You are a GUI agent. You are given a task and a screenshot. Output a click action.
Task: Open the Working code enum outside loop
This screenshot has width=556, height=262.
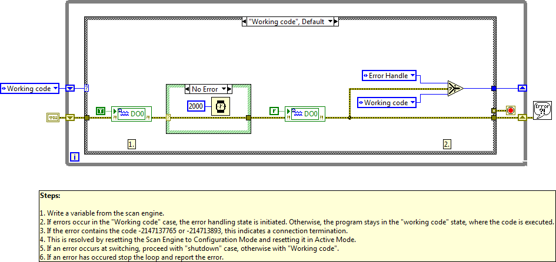click(30, 89)
